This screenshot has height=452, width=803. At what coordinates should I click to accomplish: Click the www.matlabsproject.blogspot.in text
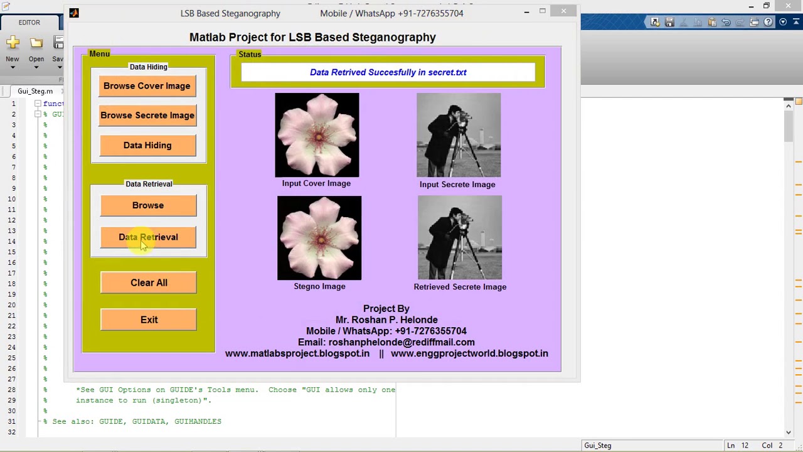click(x=297, y=353)
